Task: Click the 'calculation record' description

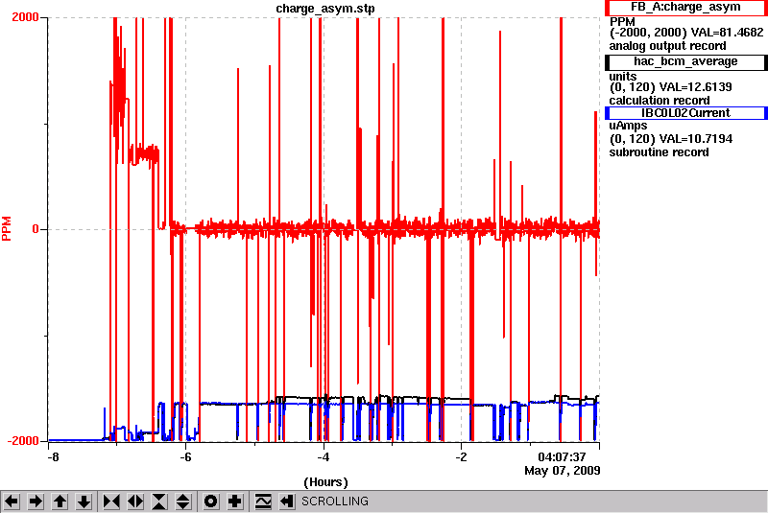Action: pyautogui.click(x=660, y=101)
